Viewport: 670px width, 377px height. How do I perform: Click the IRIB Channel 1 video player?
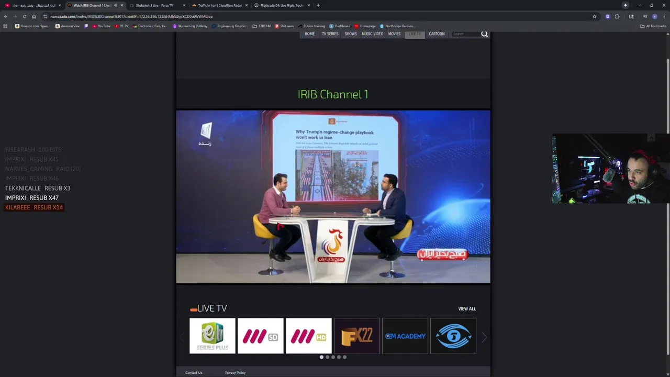point(333,196)
